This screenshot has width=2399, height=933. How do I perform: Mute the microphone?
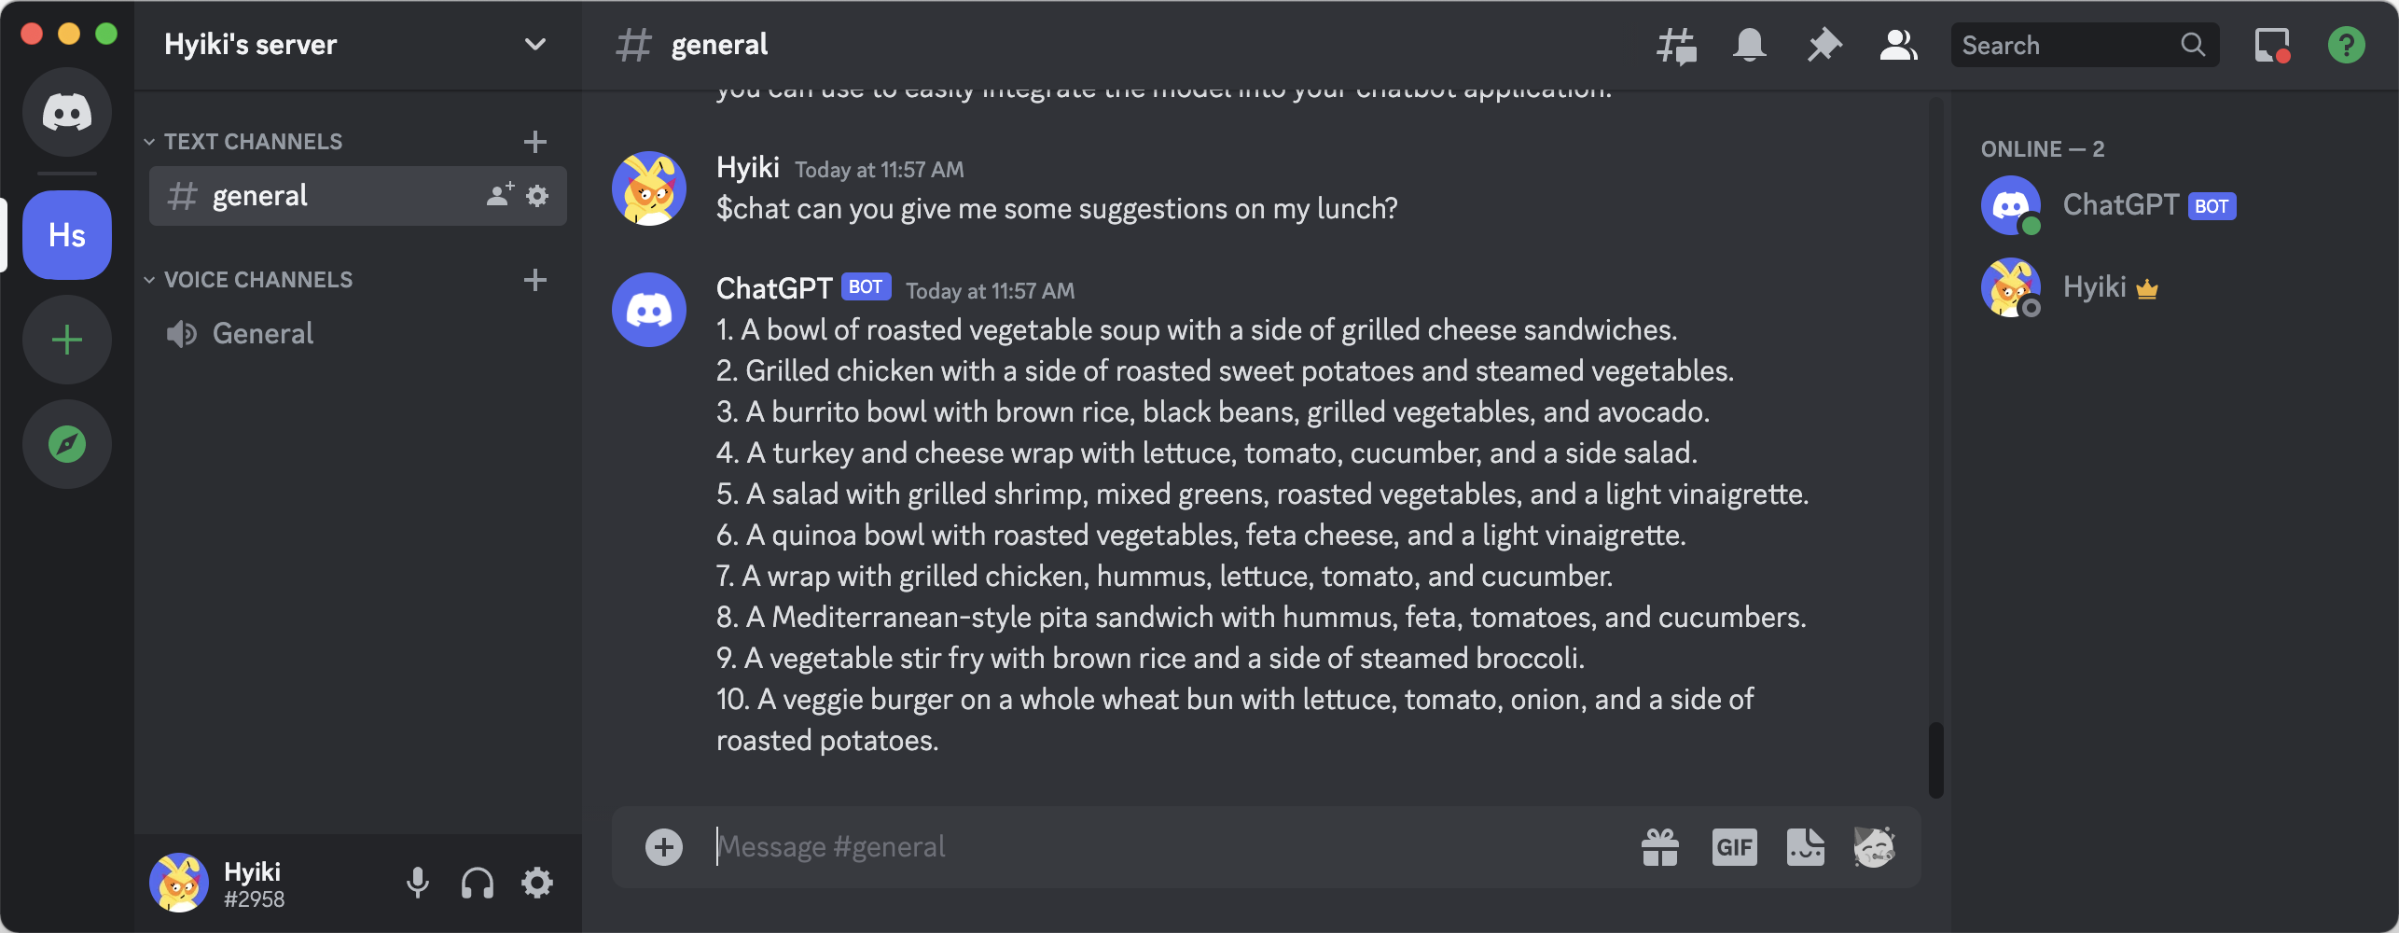tap(418, 883)
